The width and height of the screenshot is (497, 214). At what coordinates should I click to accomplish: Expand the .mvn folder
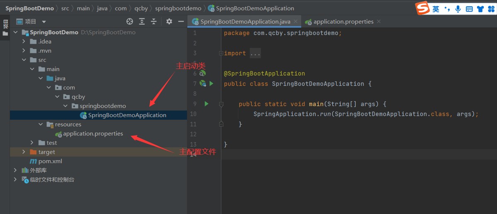pyautogui.click(x=24, y=50)
